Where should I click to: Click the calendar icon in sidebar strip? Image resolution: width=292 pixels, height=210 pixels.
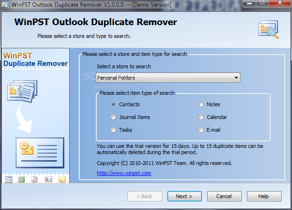[x=9, y=179]
